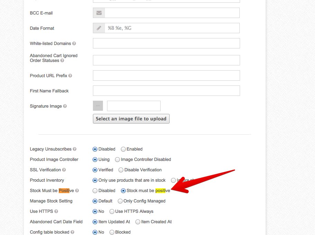315x235 pixels.
Task: Enable Legacy Unsubscribes radio option
Action: pos(123,149)
